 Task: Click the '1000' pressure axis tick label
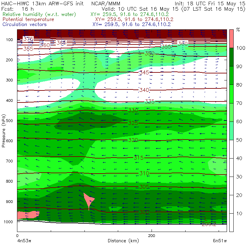(8, 222)
